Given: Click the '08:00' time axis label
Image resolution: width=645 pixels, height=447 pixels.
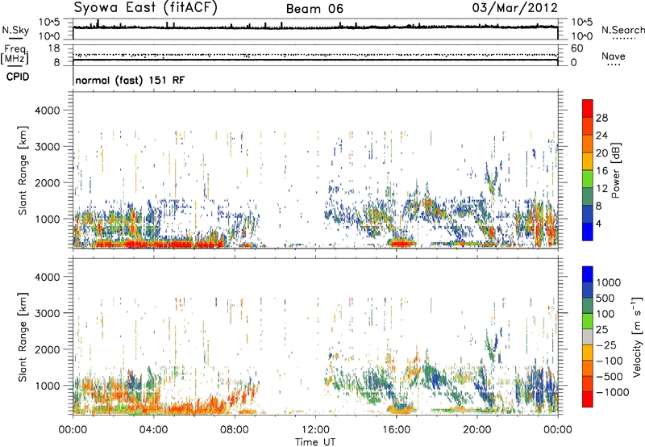Looking at the screenshot, I should (235, 430).
